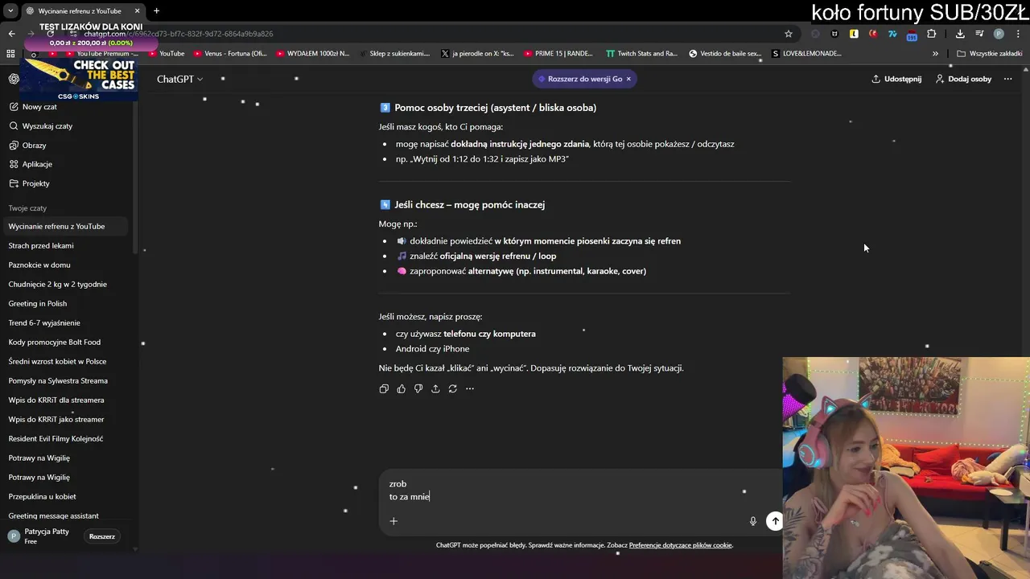Viewport: 1030px width, 579px height.
Task: Go back with browser back arrow
Action: point(11,34)
